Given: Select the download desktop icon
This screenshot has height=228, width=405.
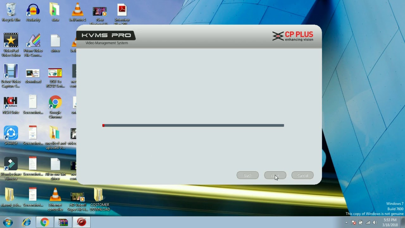Looking at the screenshot, I should pos(33,76).
